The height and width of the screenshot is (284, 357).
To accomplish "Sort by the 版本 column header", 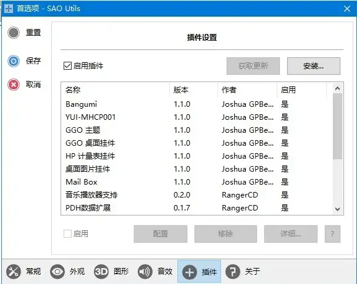I will (x=193, y=90).
